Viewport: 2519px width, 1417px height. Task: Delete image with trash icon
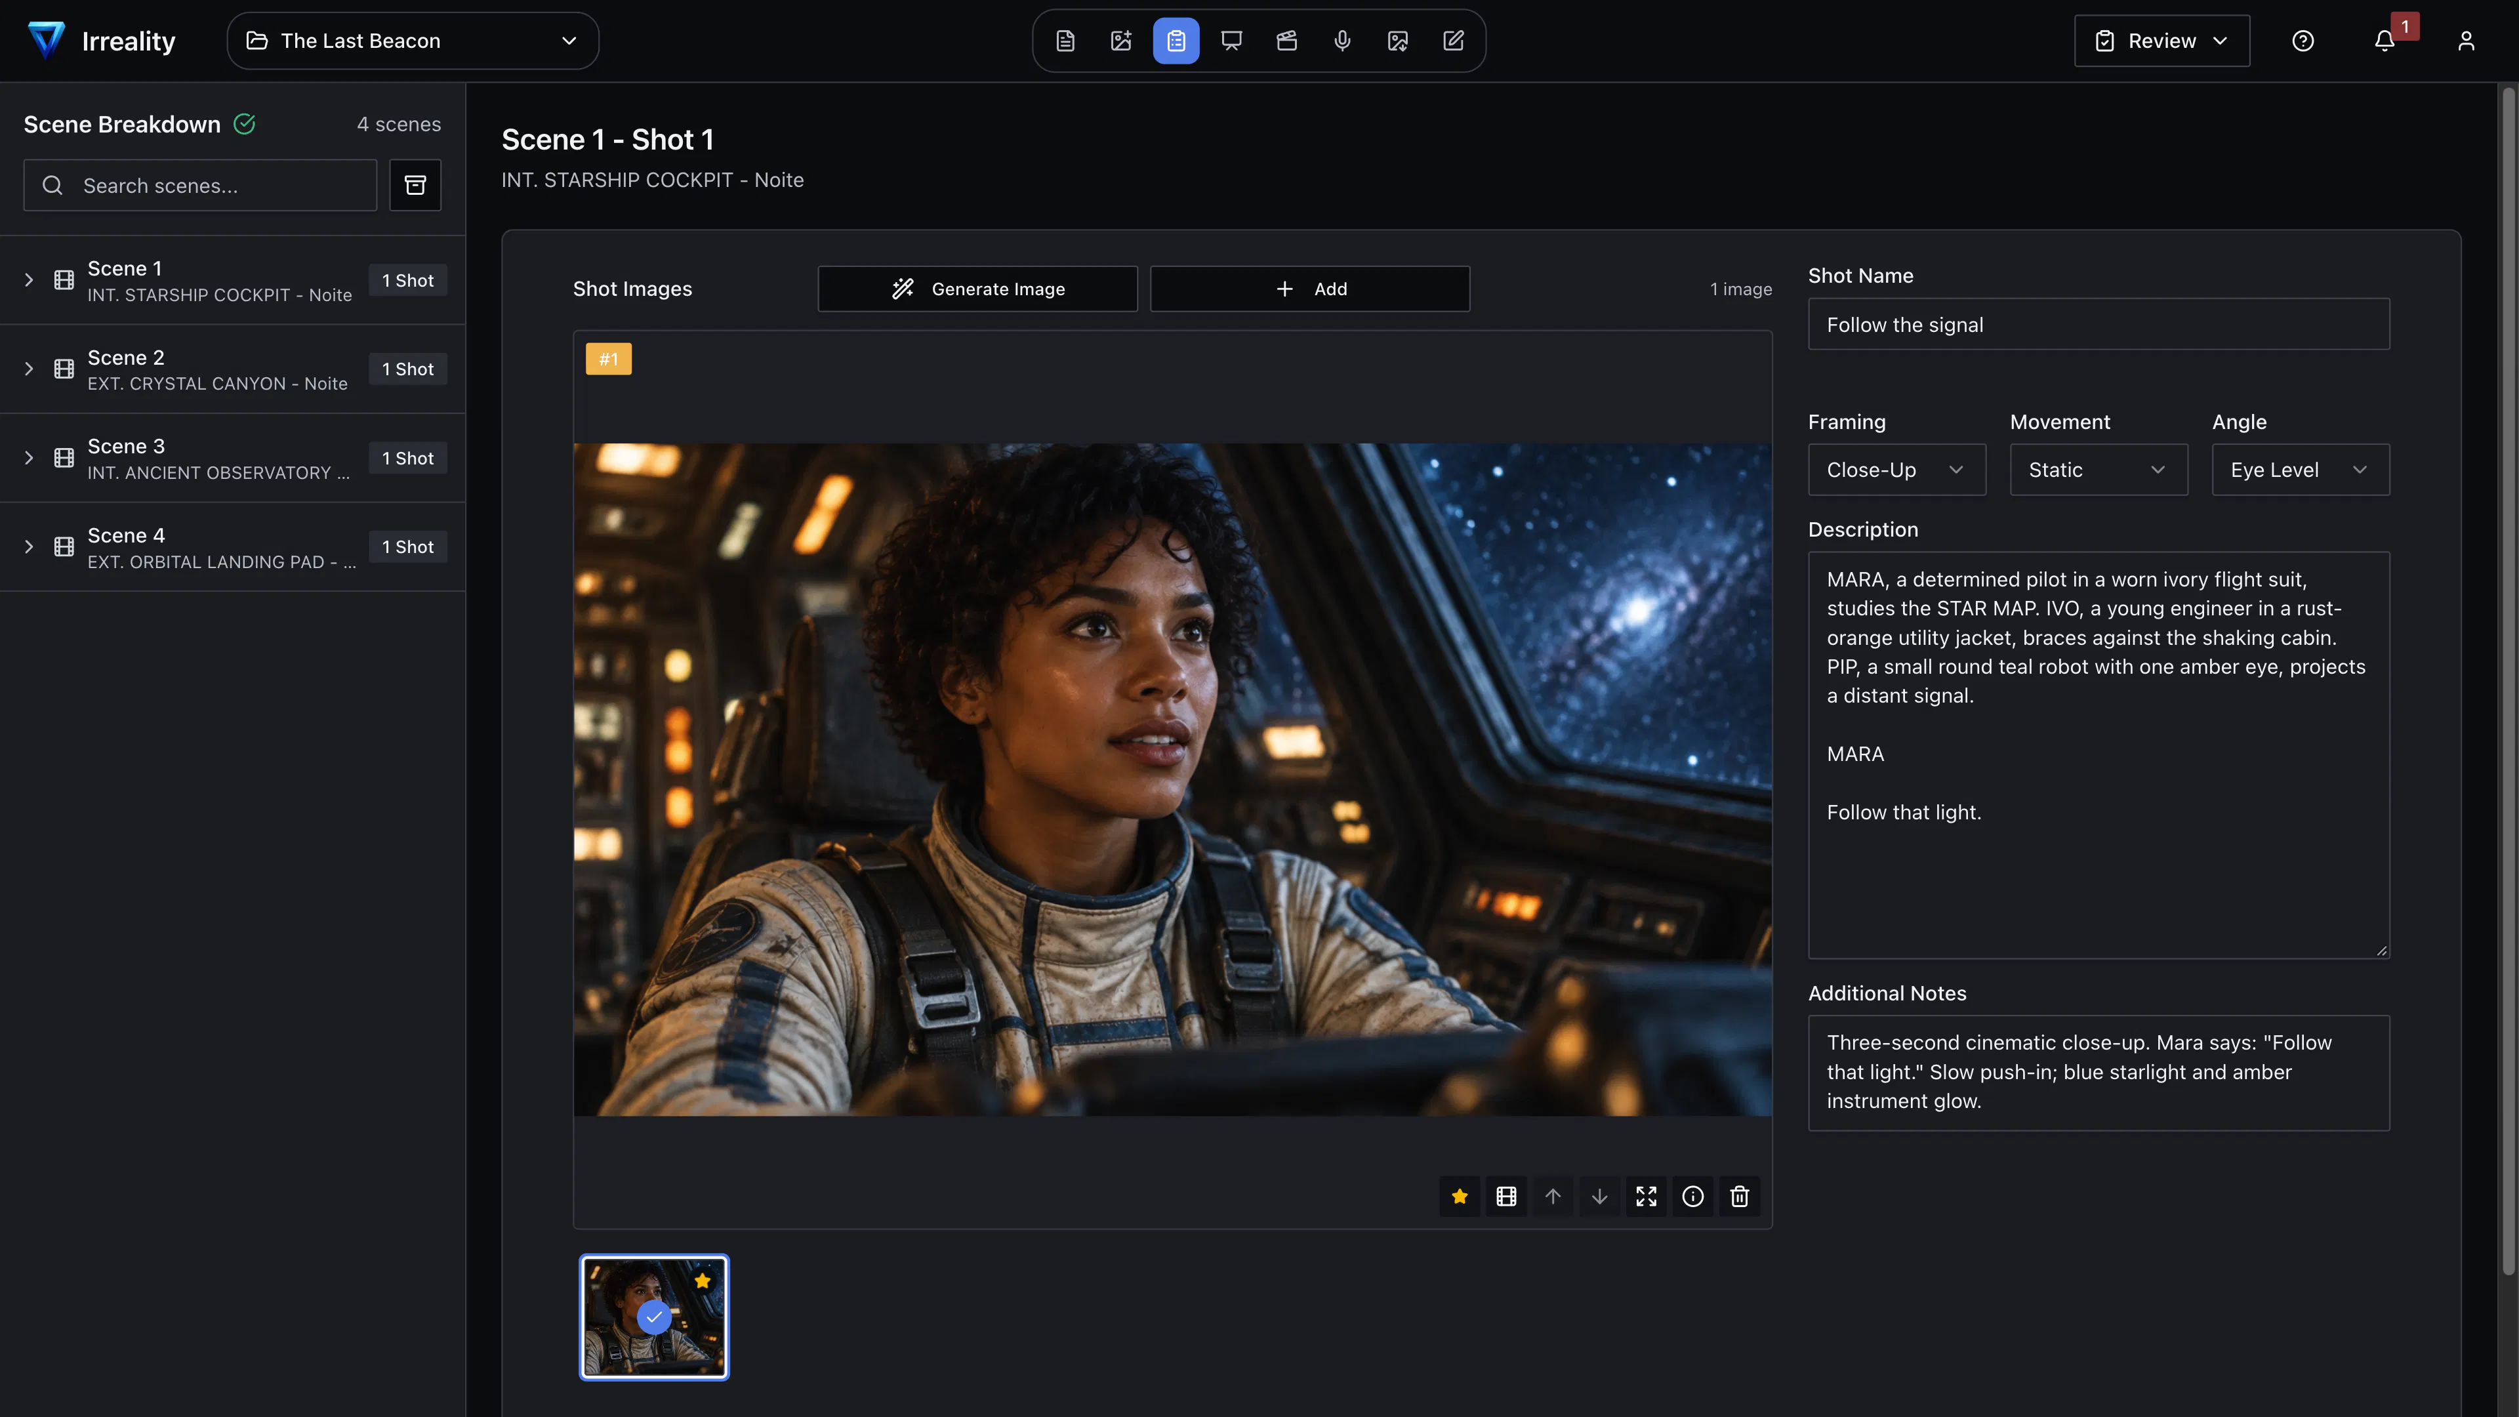(x=1740, y=1196)
